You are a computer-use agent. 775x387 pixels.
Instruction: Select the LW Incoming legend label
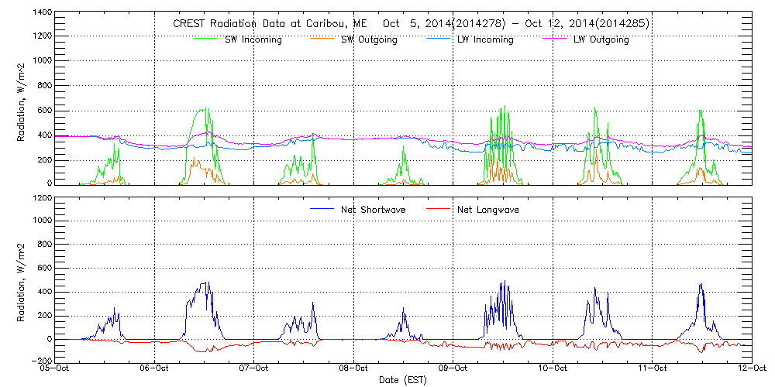tap(485, 39)
